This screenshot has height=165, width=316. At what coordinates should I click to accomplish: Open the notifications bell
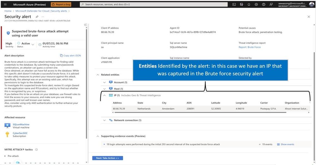coord(249,4)
